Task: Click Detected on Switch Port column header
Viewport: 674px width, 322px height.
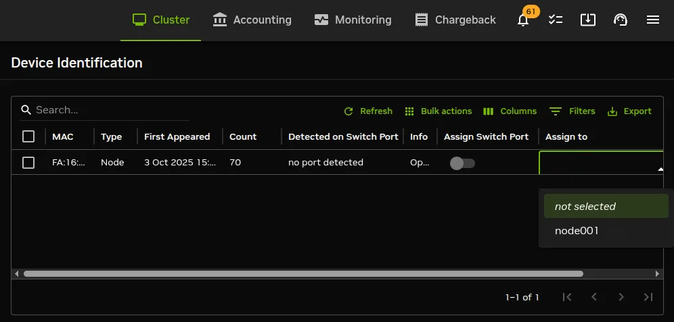Action: [344, 137]
